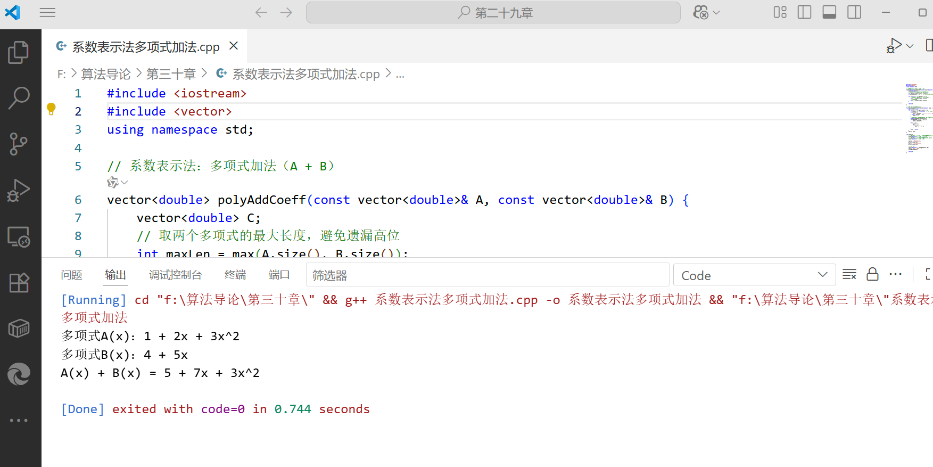Switch to the 问题 panel tab
This screenshot has height=467, width=933.
71,275
